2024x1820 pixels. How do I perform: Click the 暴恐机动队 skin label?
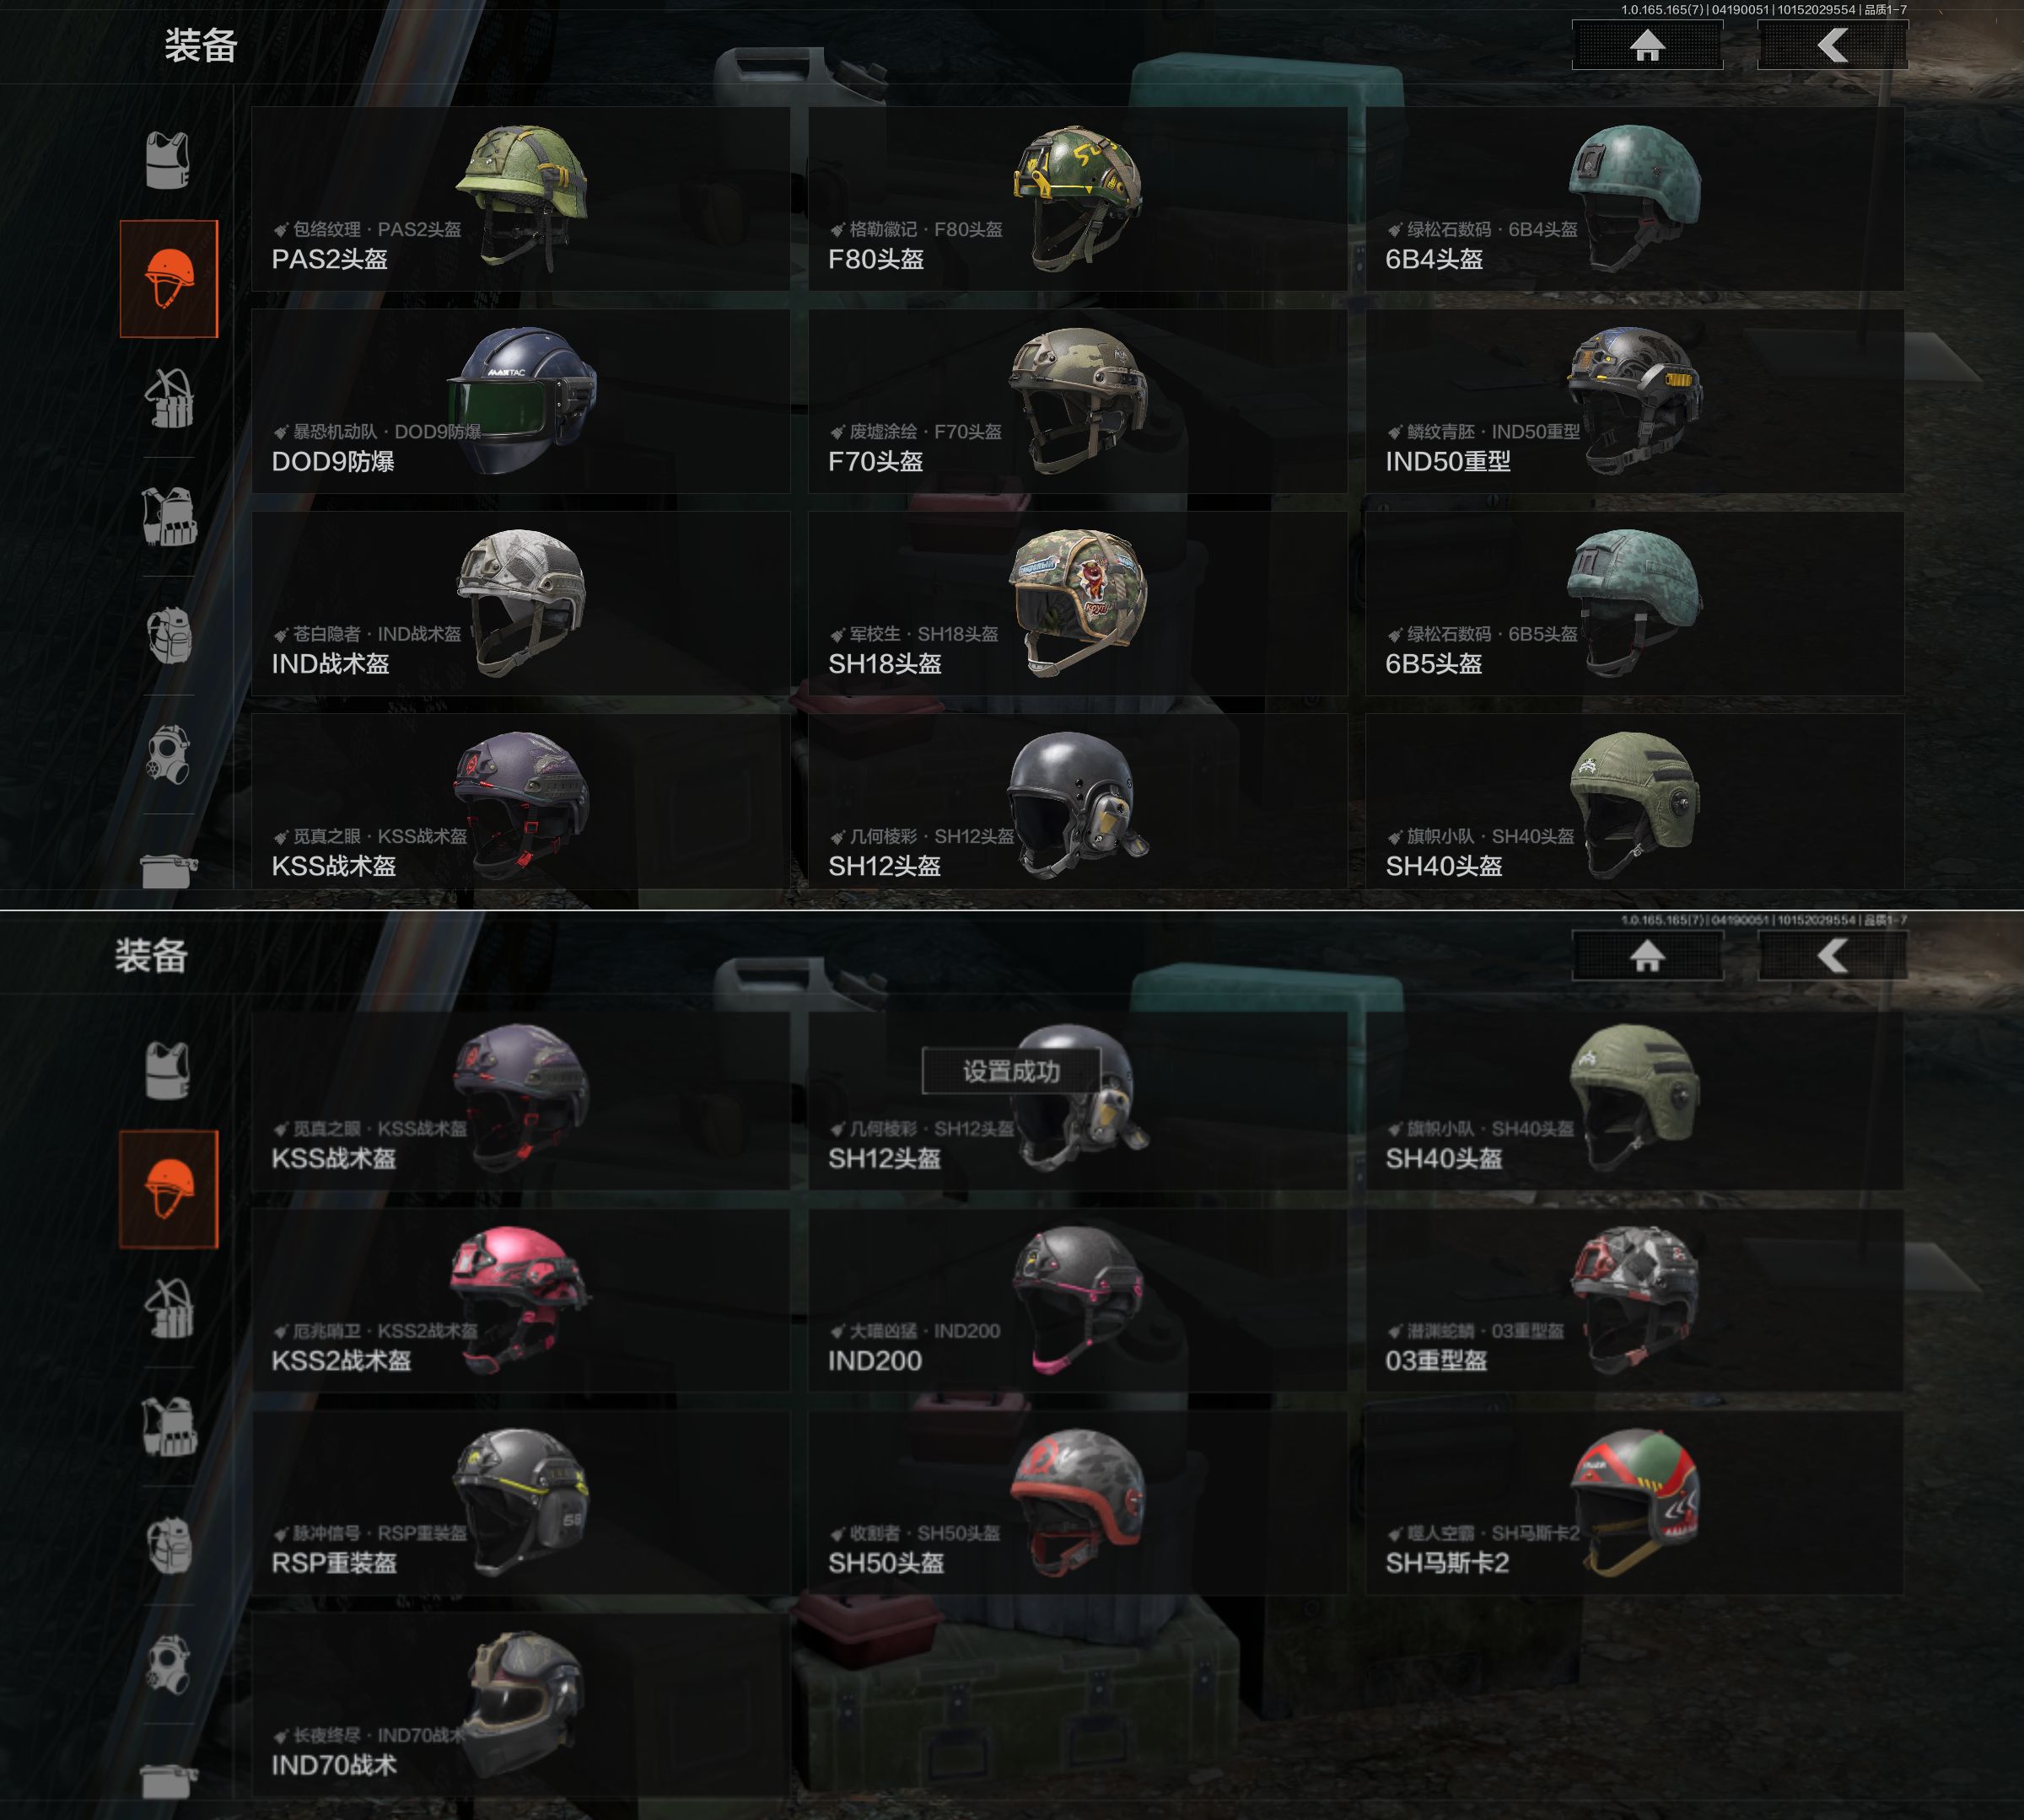(334, 432)
